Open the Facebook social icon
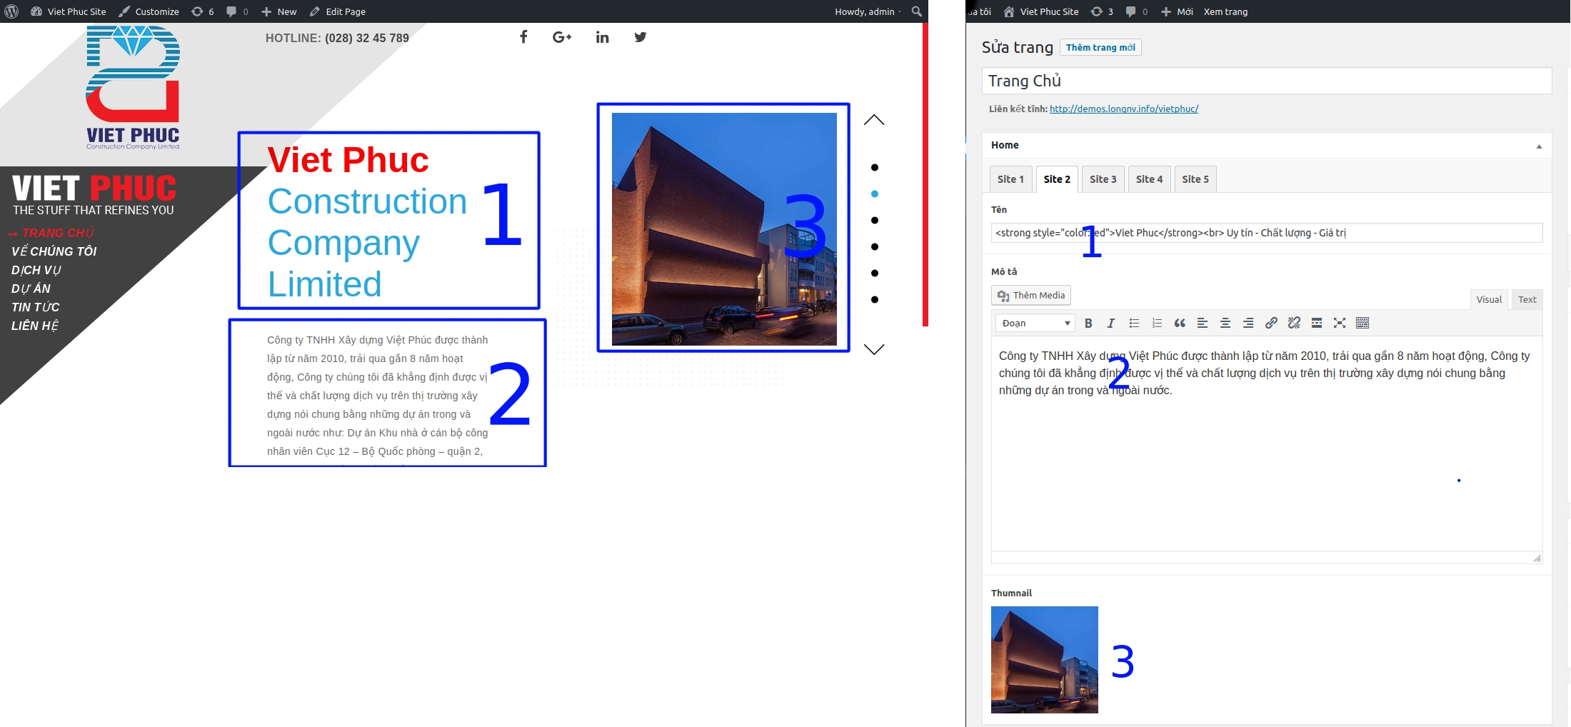1571x727 pixels. 523,37
